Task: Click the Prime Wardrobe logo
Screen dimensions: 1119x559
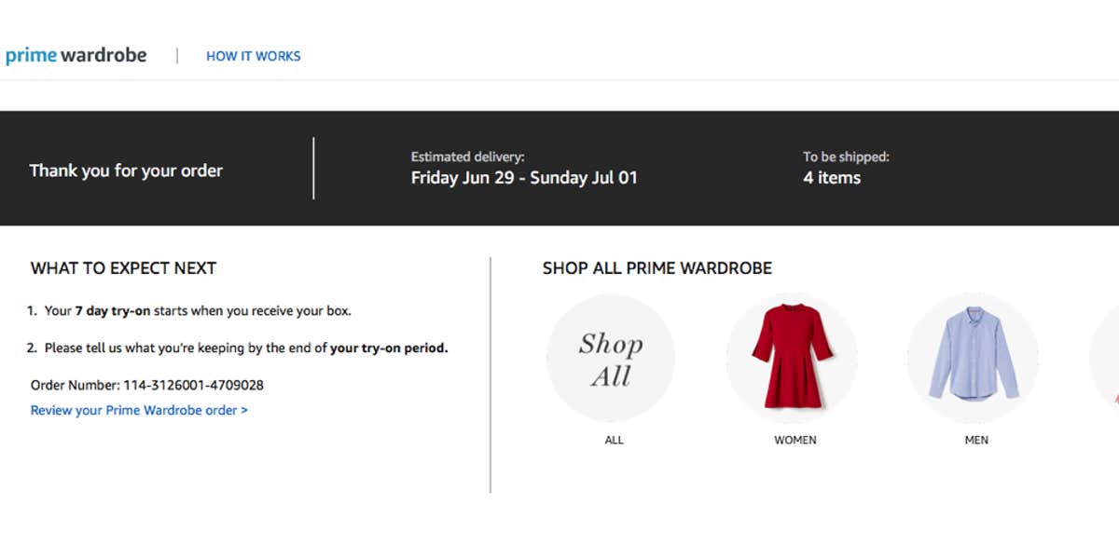Action: [76, 55]
